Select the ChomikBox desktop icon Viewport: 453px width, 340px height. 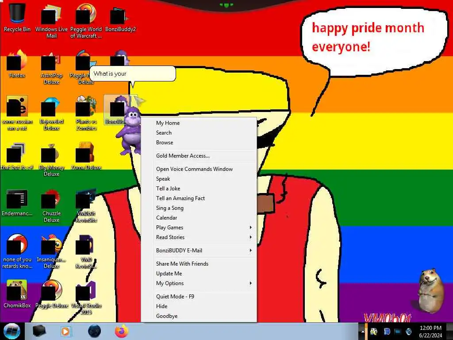[x=17, y=294]
